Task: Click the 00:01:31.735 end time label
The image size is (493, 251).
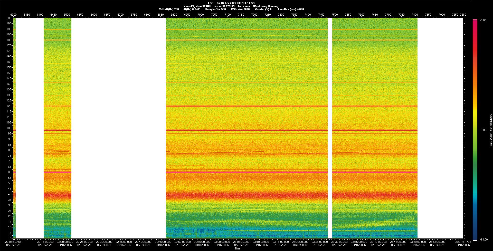Action: point(463,242)
